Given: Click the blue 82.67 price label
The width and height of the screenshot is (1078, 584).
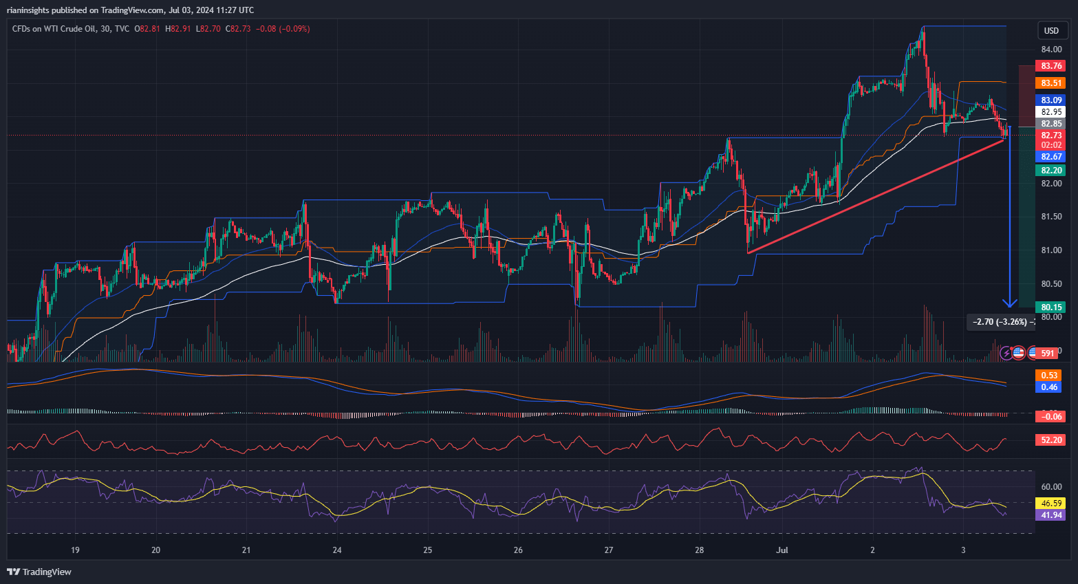Looking at the screenshot, I should [1051, 157].
